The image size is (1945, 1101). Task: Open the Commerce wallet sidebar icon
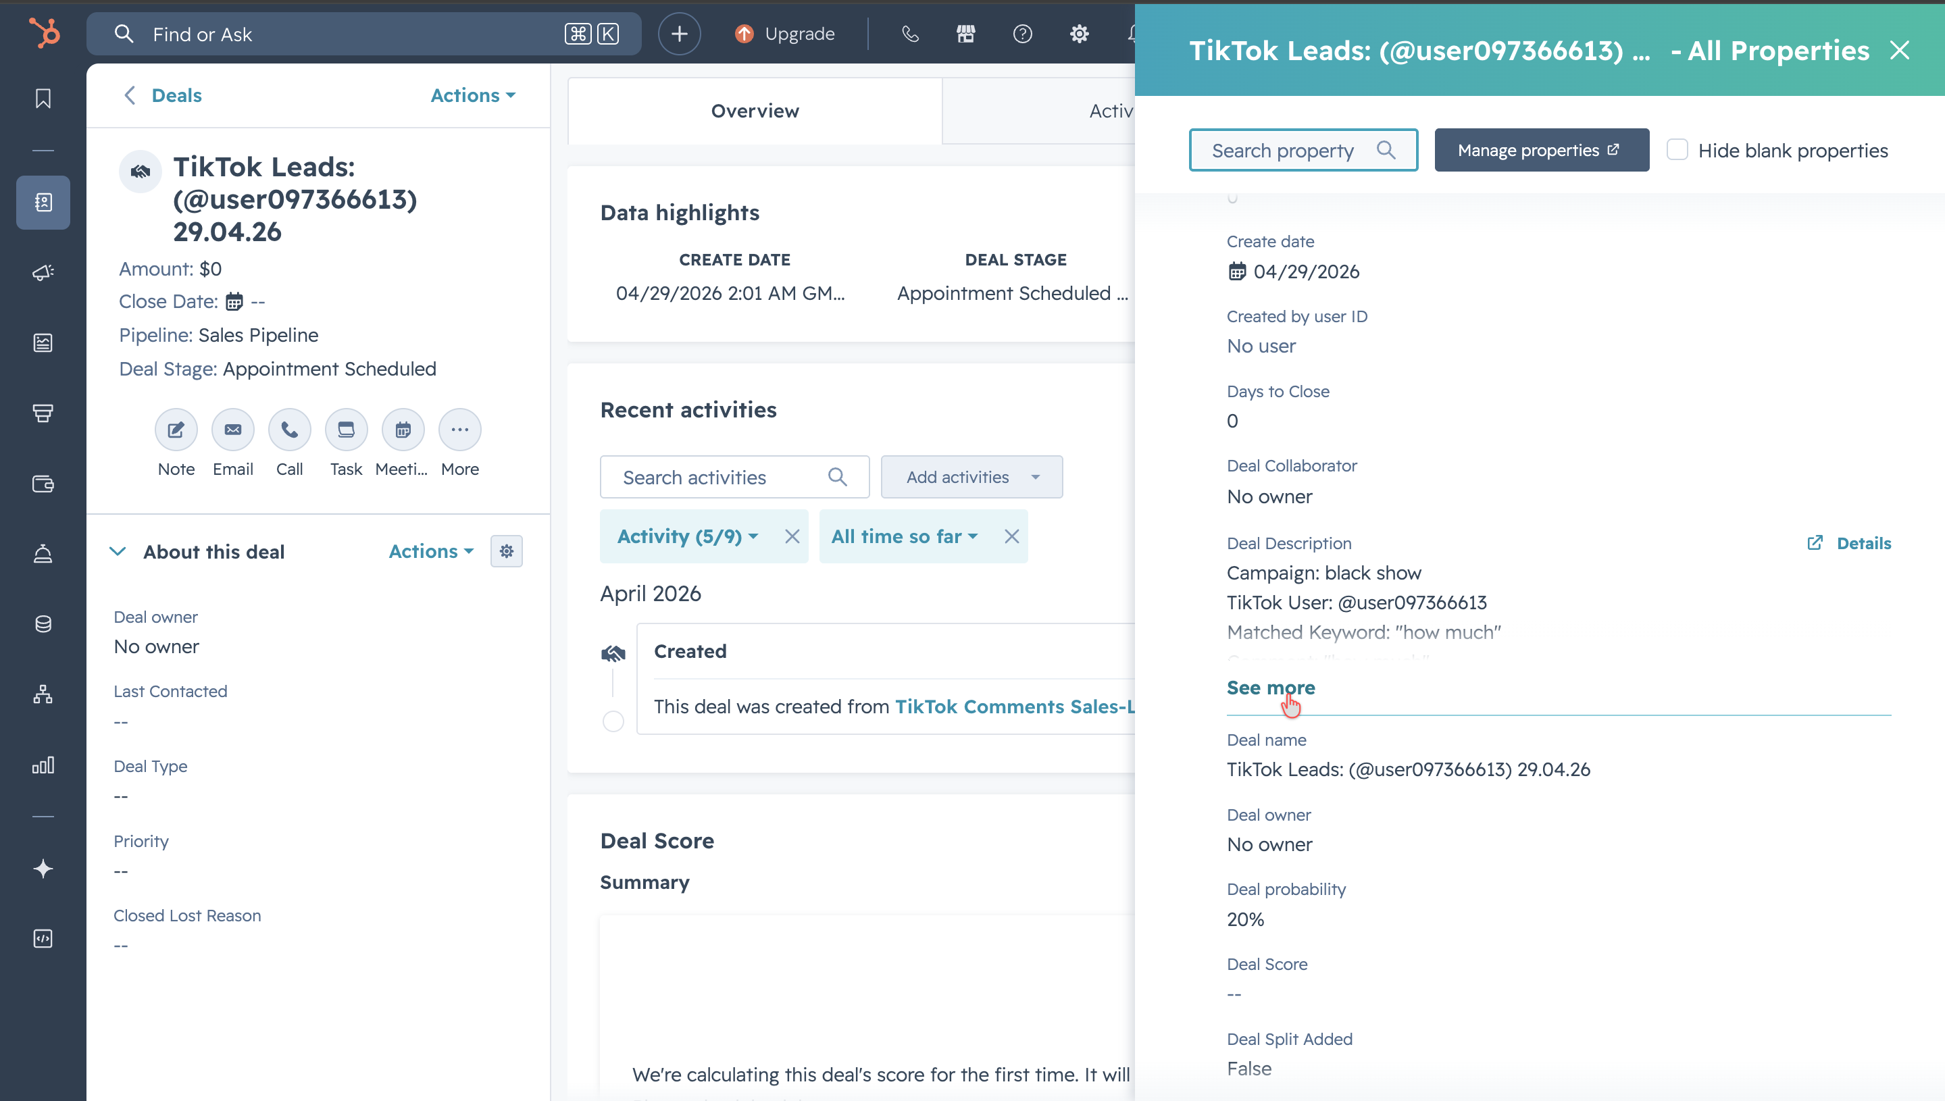(x=43, y=484)
